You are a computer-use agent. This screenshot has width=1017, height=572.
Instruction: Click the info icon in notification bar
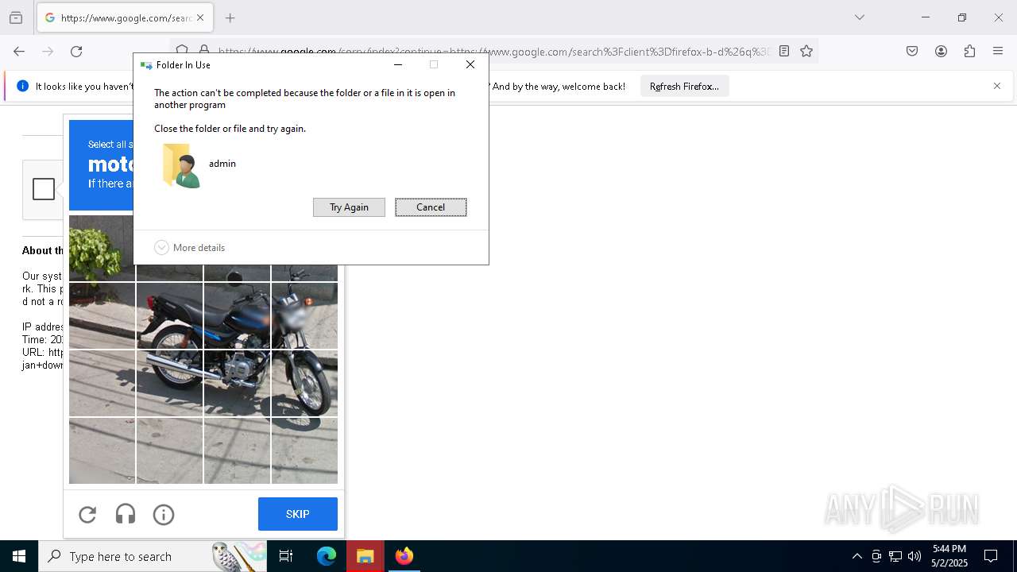click(x=22, y=86)
